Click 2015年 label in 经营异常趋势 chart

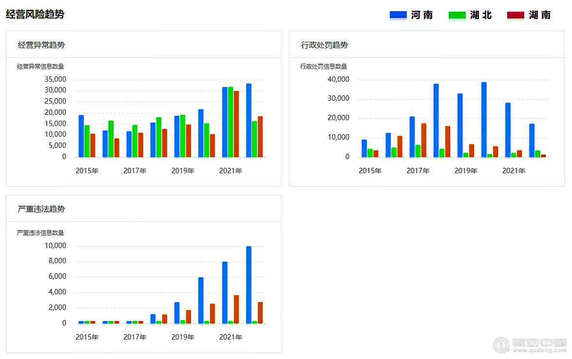point(87,171)
